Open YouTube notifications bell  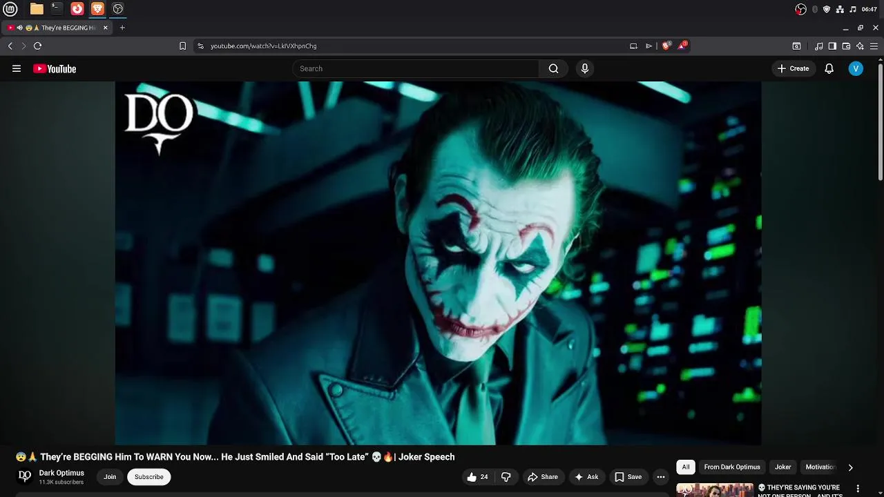click(x=829, y=68)
